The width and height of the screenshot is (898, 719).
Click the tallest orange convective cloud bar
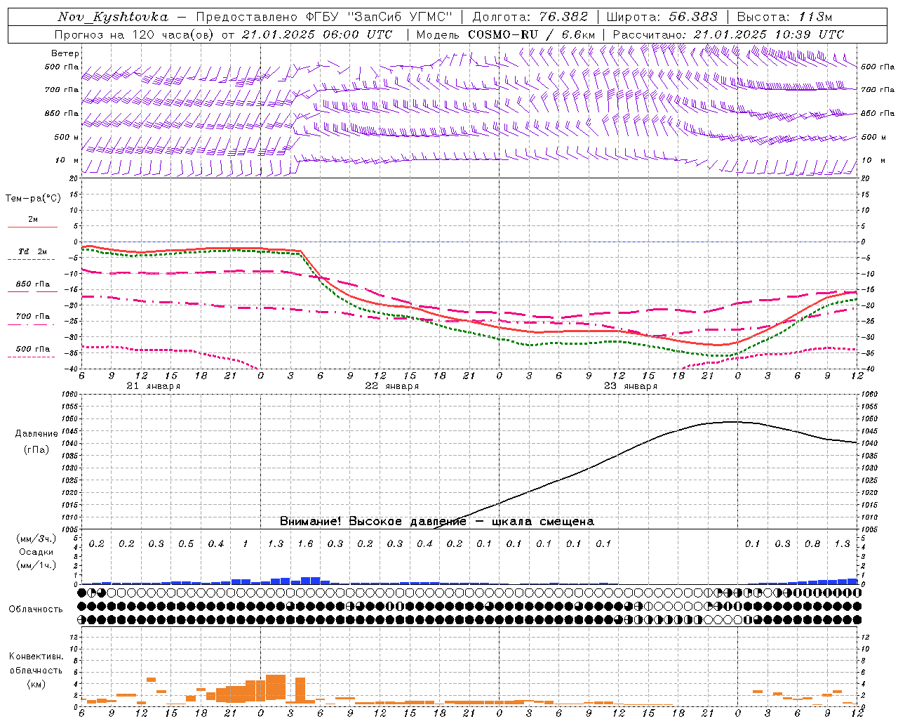[276, 689]
